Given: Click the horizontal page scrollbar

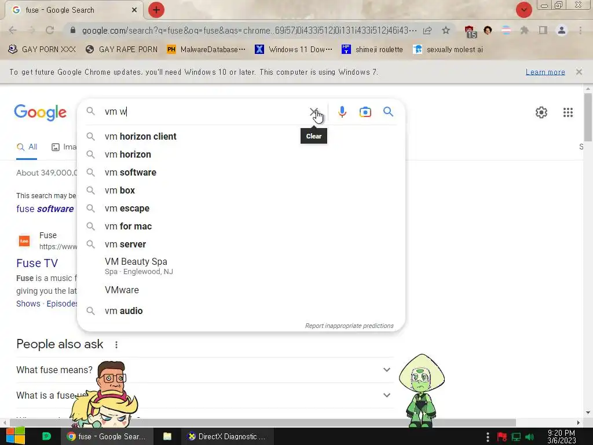Looking at the screenshot, I should point(263,422).
